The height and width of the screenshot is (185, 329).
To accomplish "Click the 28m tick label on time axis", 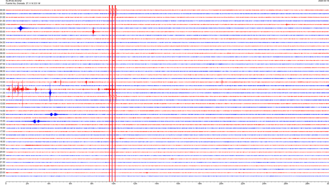I will (307, 184).
